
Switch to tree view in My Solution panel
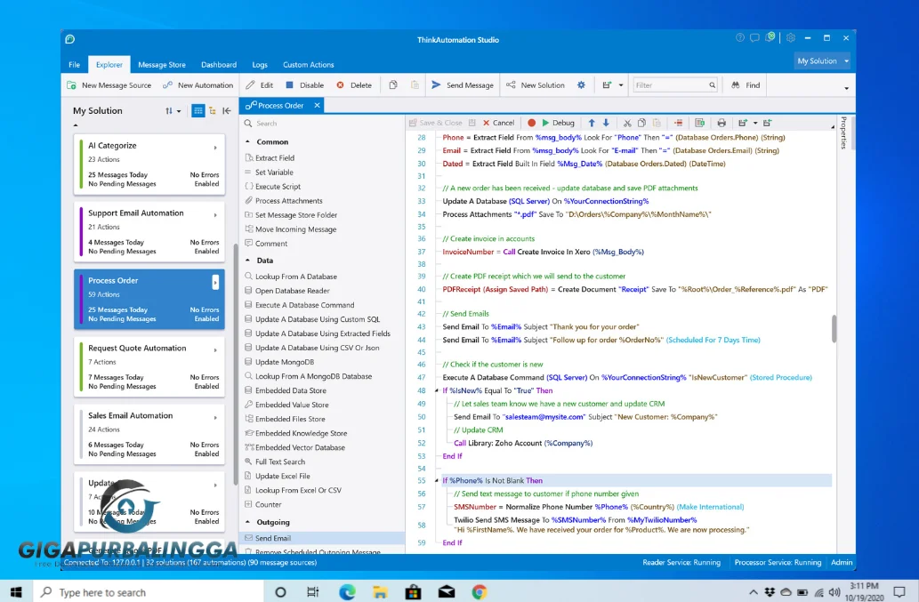click(x=212, y=110)
